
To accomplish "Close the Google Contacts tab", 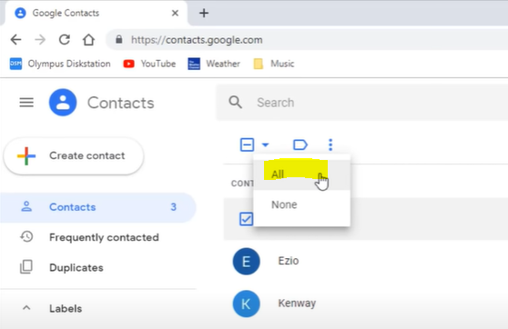I will point(175,13).
